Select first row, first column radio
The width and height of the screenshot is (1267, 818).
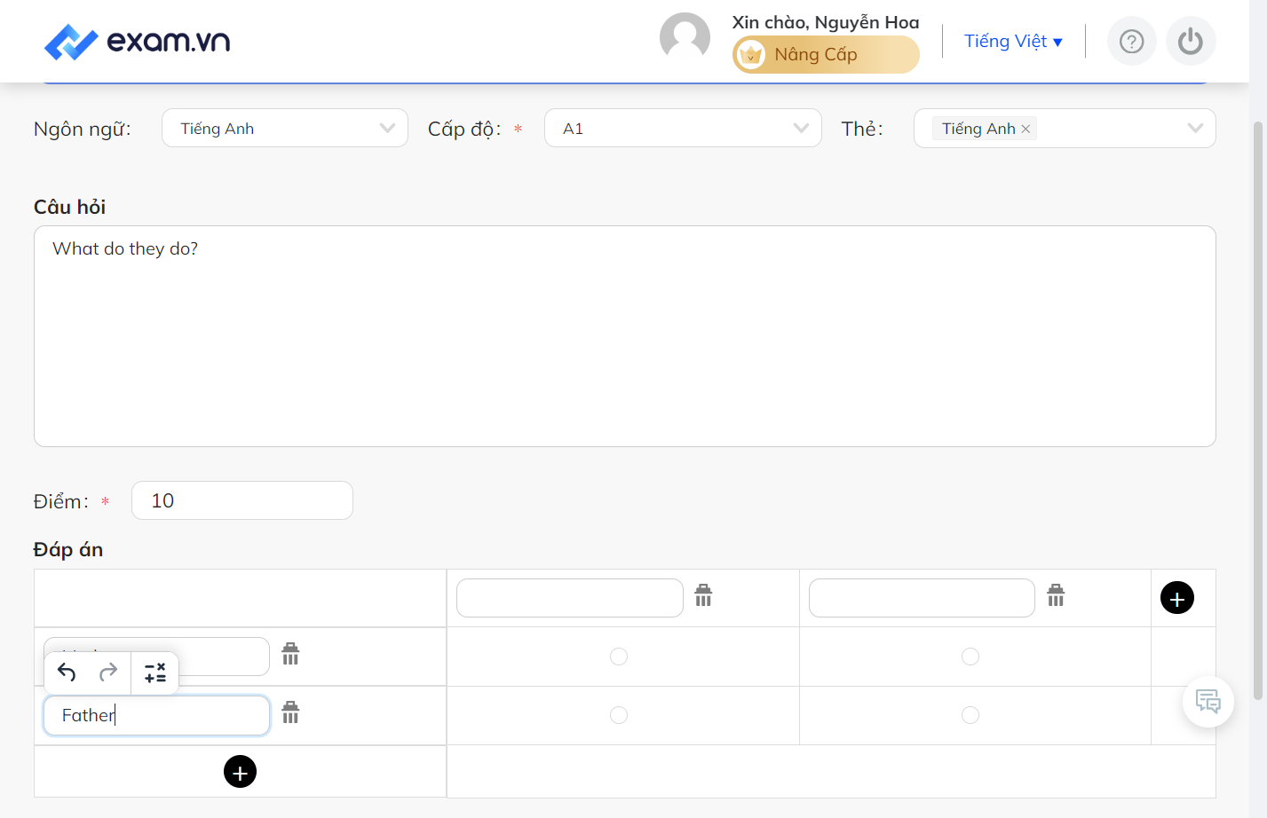(x=619, y=657)
